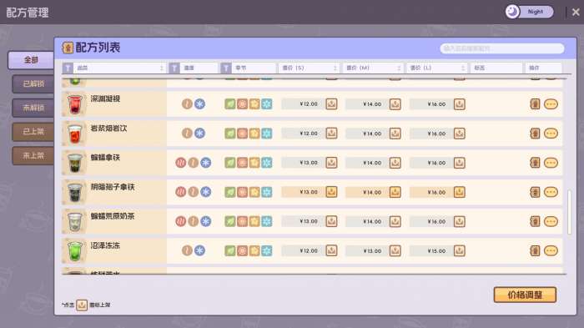584x328 pixels.
Task: Sort by the price (L) column arrows
Action: point(463,68)
